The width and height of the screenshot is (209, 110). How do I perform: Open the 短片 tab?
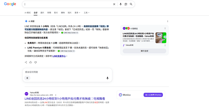tap(69, 13)
